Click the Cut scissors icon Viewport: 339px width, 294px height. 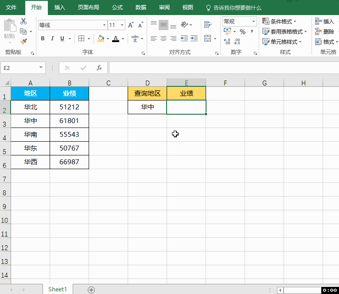point(23,21)
